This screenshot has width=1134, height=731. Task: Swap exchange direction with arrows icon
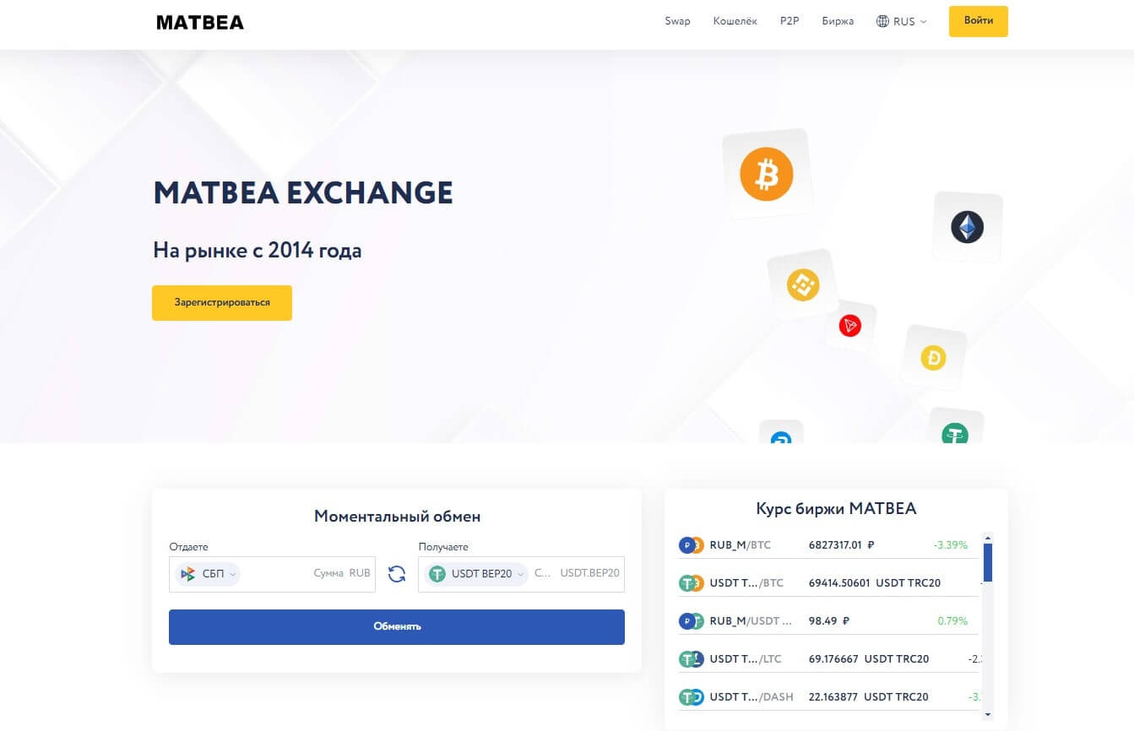[397, 574]
